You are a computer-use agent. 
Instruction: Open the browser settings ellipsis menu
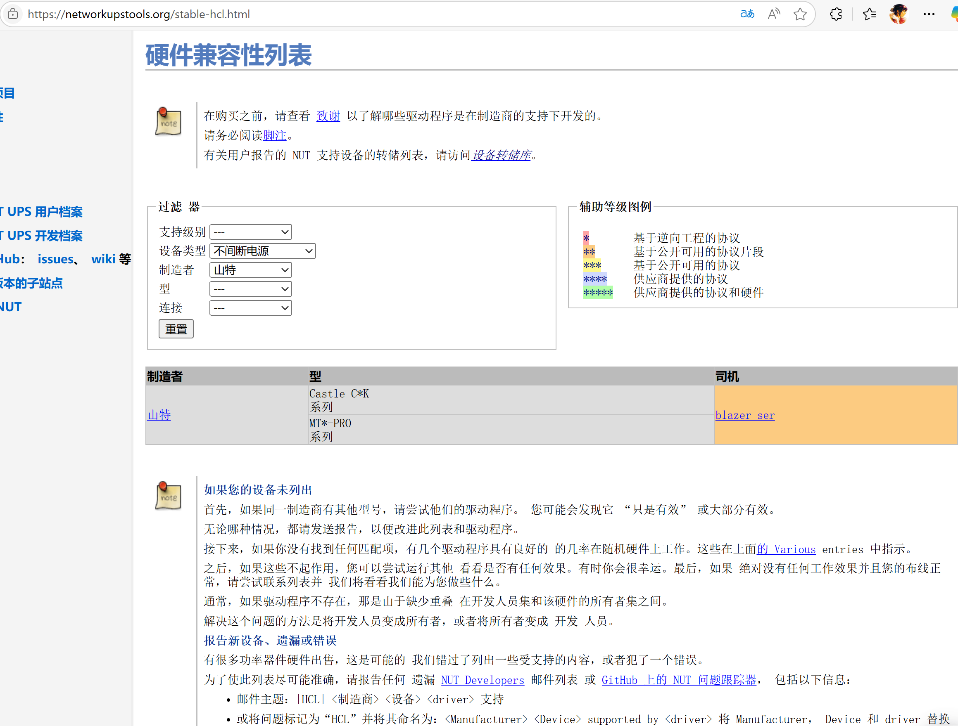coord(929,14)
